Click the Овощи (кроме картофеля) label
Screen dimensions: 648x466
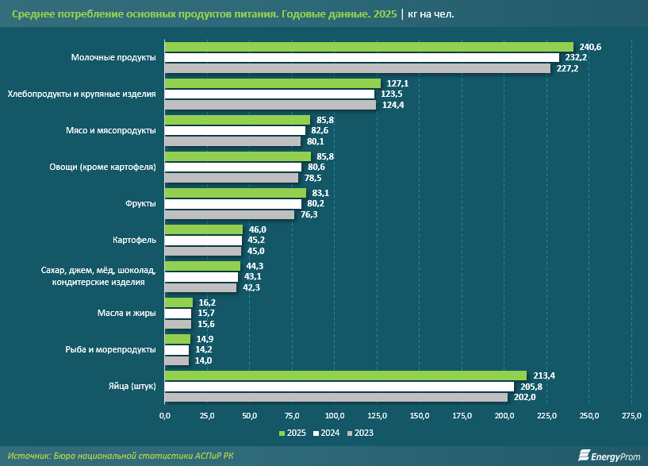[x=103, y=167]
